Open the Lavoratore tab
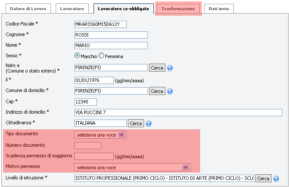Viewport: 289px width, 187px height. [x=72, y=8]
